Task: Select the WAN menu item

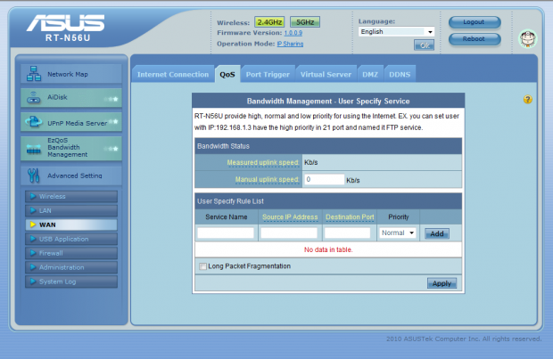Action: [71, 224]
